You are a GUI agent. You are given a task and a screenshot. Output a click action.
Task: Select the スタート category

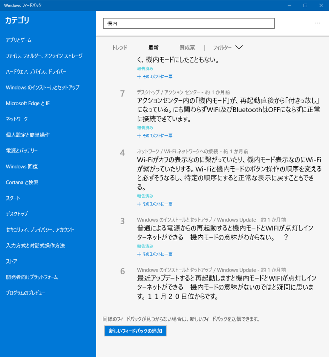13,198
